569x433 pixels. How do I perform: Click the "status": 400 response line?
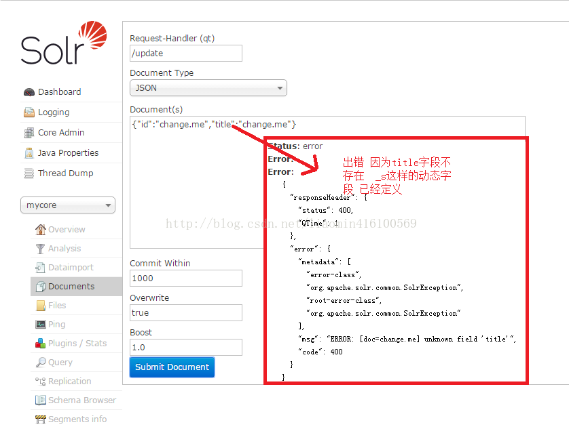point(325,210)
